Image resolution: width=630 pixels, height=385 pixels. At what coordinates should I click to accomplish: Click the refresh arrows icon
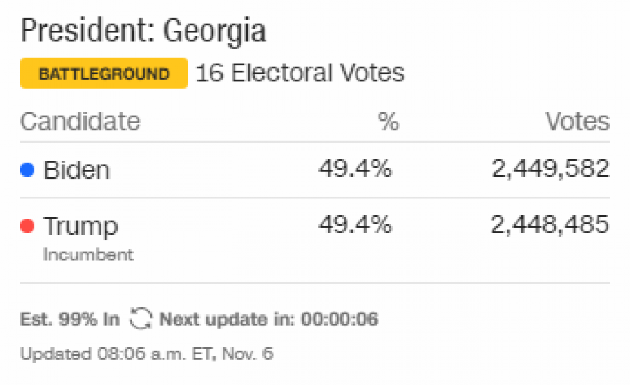tap(141, 319)
